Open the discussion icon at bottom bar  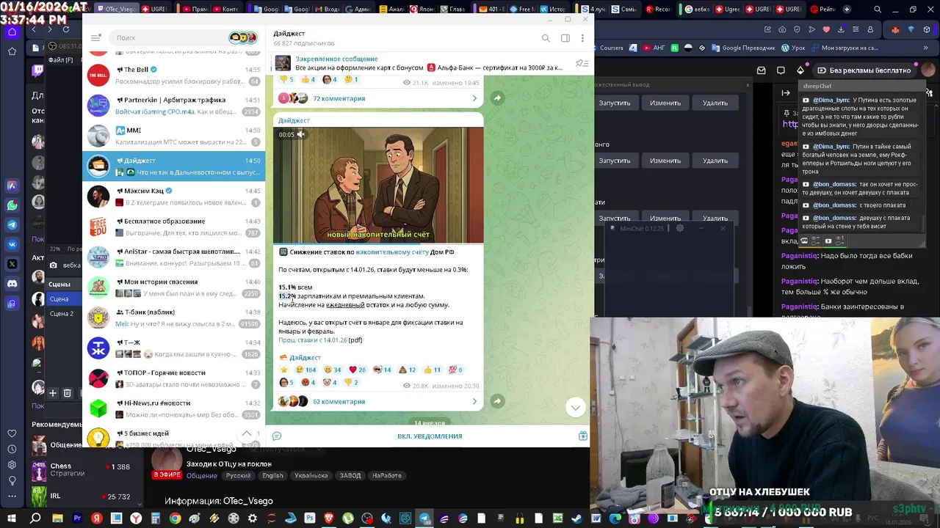coord(277,436)
